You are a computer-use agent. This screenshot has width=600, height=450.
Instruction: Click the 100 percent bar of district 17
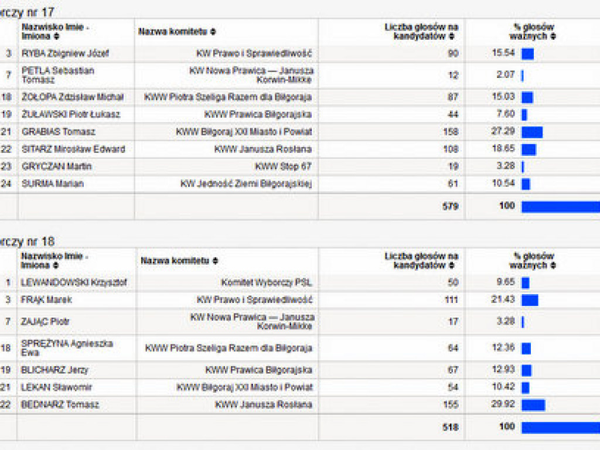[x=561, y=207]
